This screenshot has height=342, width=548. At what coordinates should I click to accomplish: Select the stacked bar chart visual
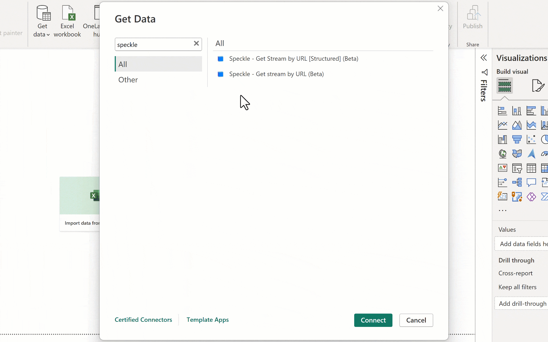tap(502, 111)
